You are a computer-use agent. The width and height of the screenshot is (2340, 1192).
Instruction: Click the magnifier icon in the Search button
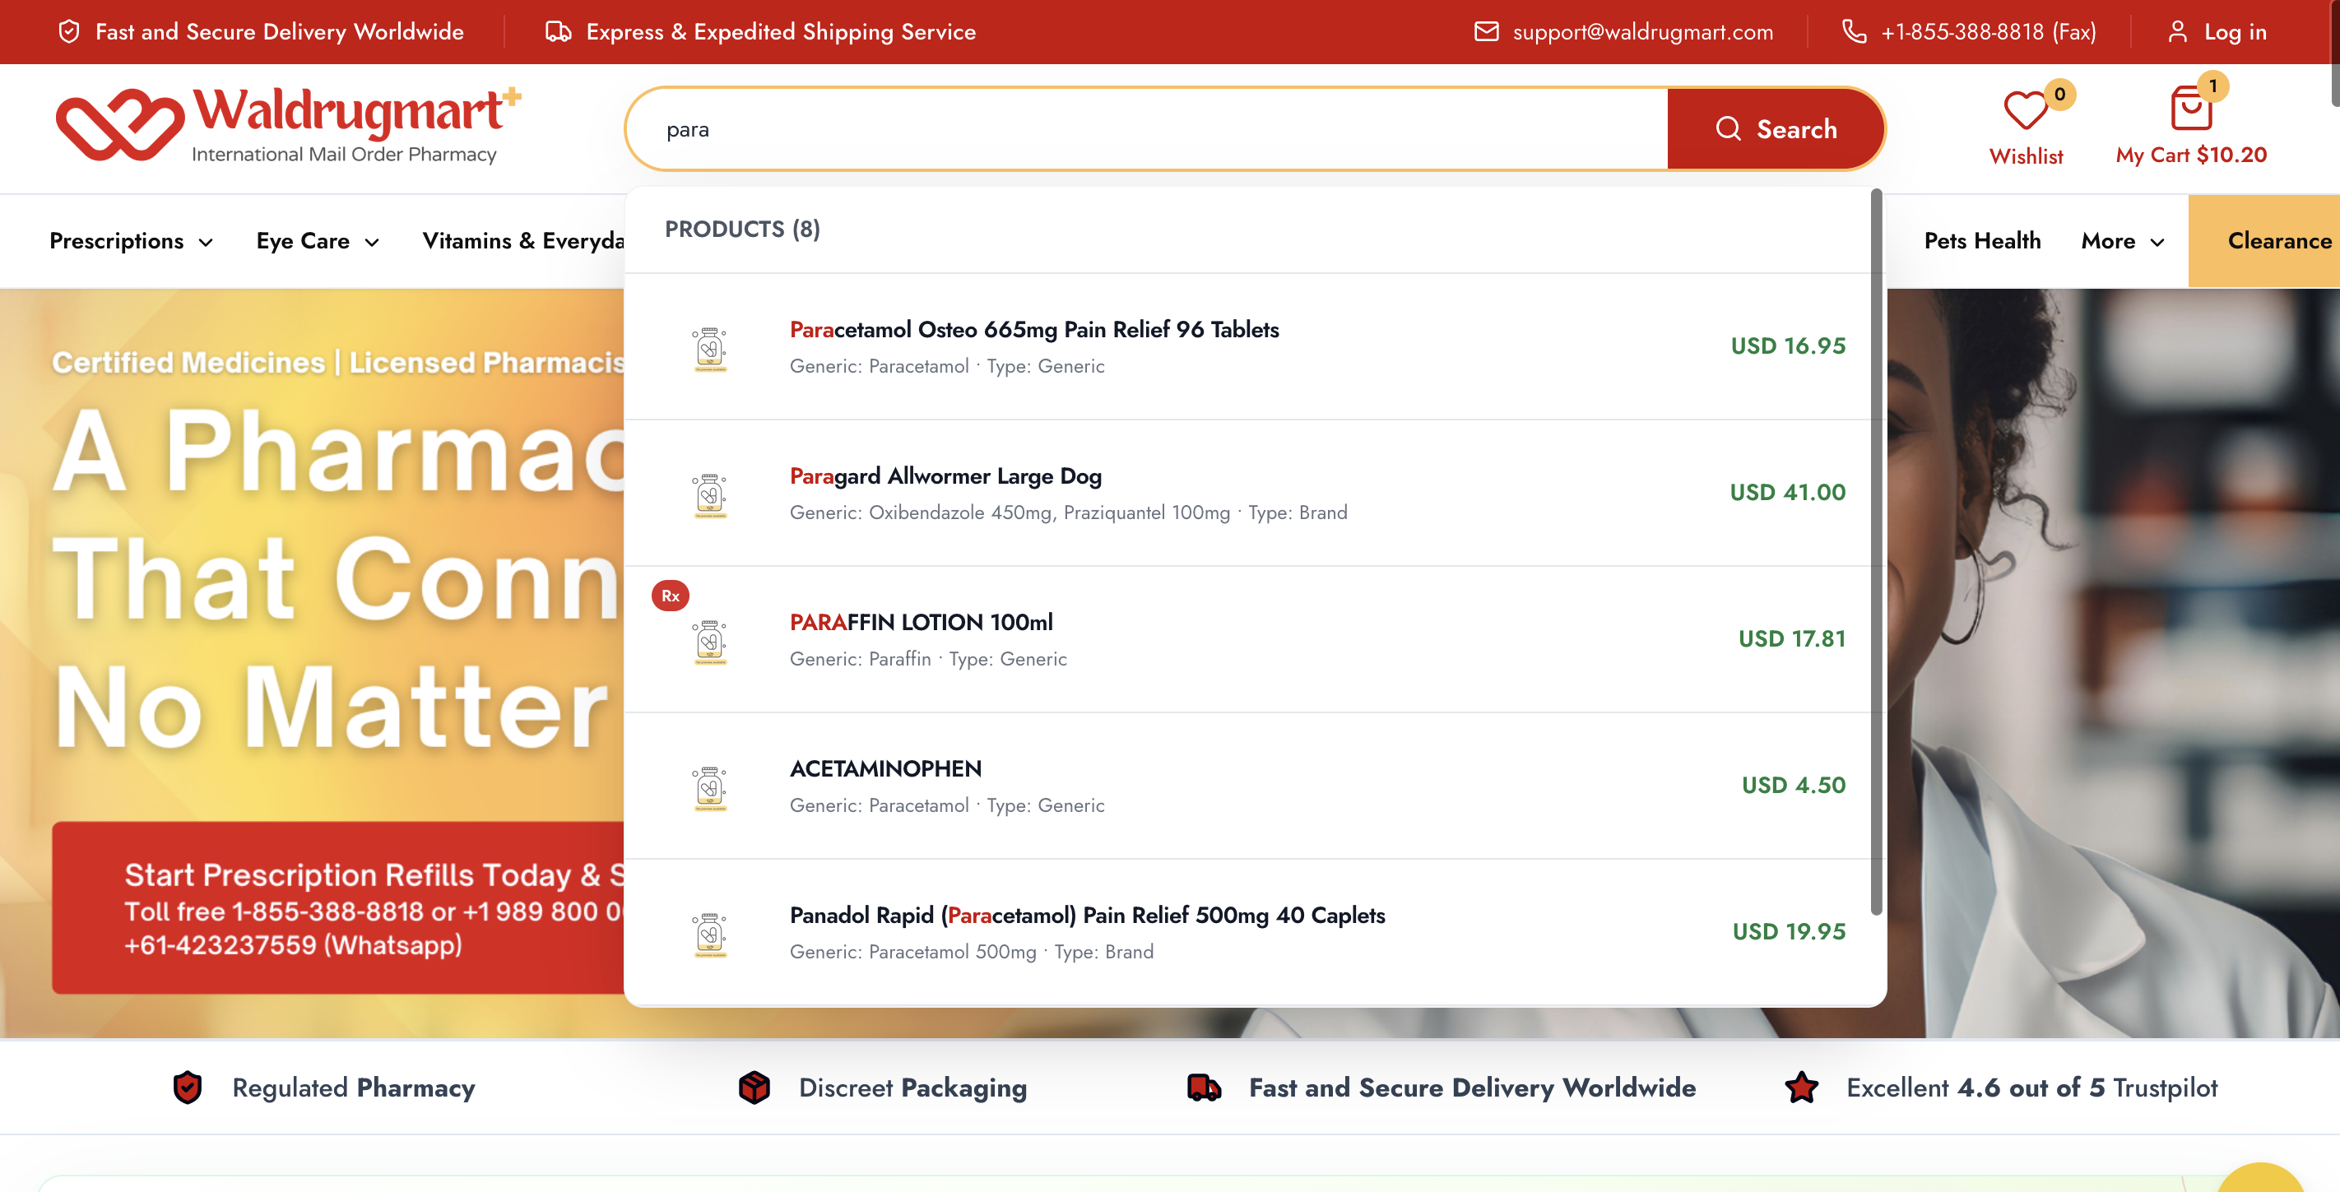(1728, 129)
